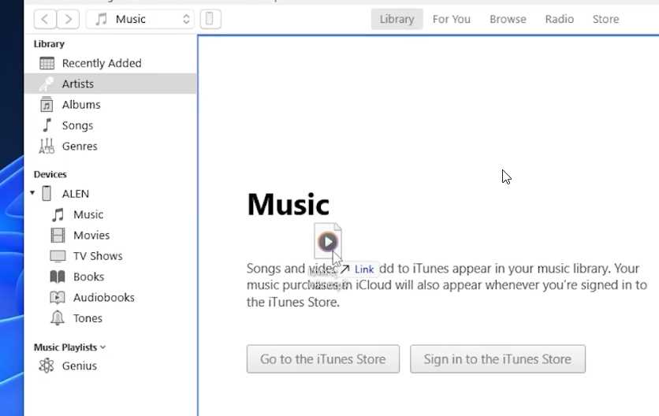Collapse the ALEN device tree
This screenshot has height=416, width=659.
32,194
